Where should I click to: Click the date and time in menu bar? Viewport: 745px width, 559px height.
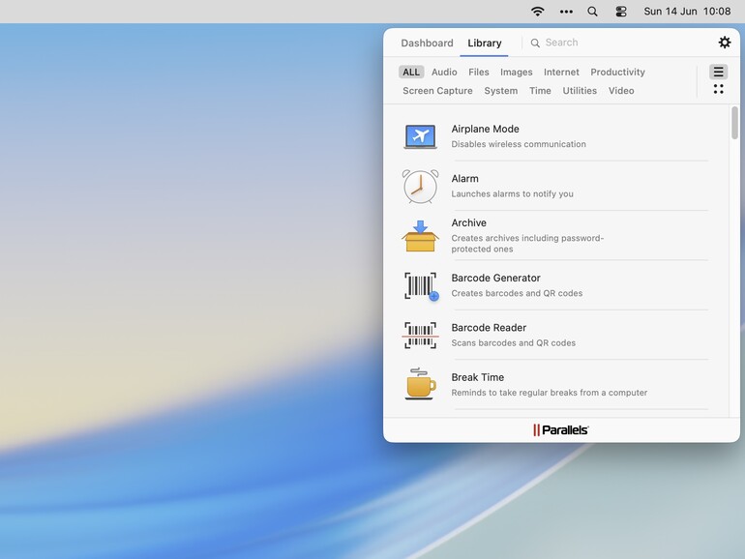click(x=687, y=12)
